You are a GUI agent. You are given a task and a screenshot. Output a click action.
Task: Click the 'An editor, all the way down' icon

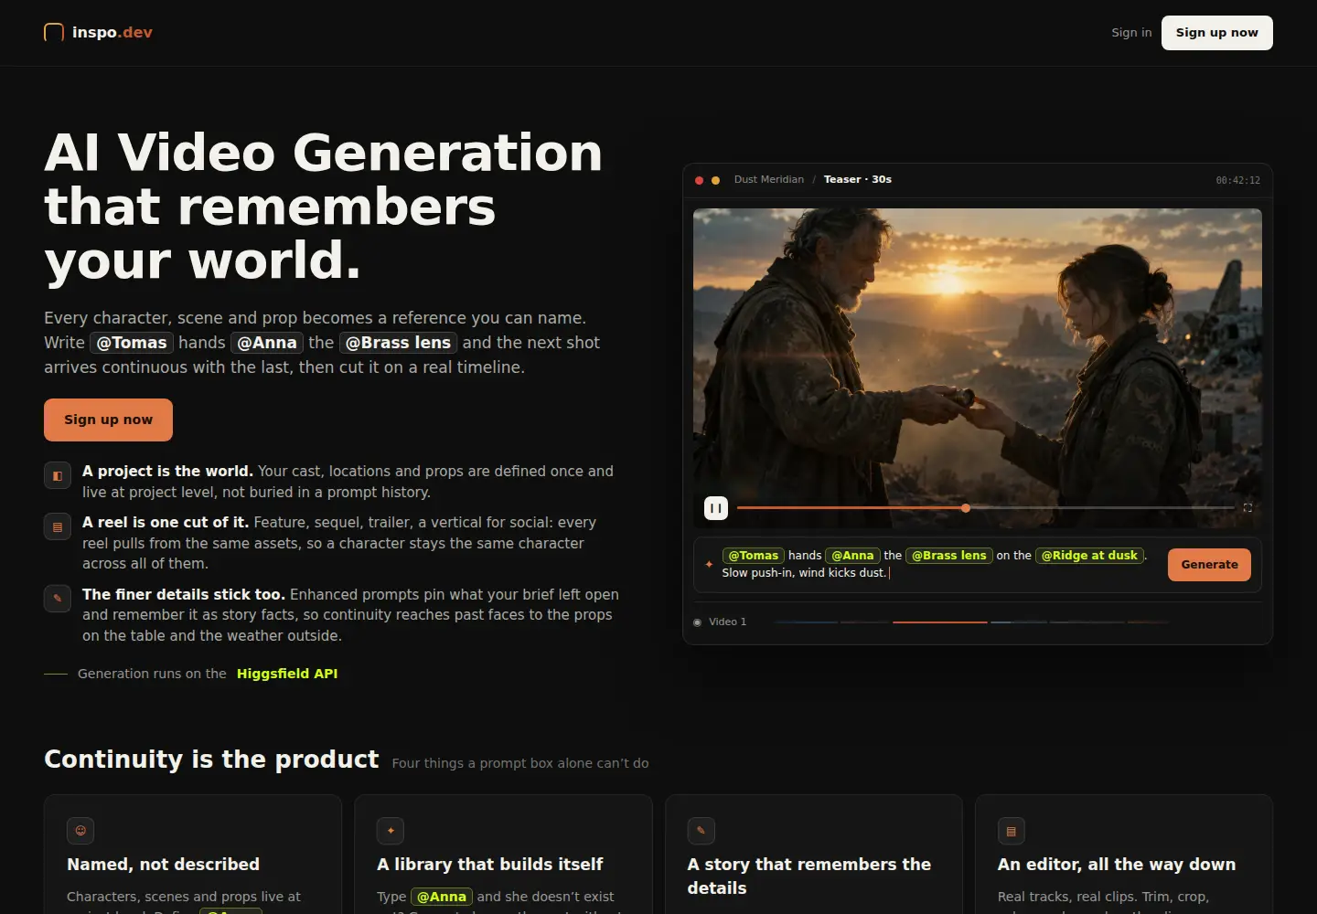tap(1011, 831)
